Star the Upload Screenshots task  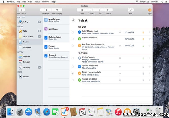150,67
